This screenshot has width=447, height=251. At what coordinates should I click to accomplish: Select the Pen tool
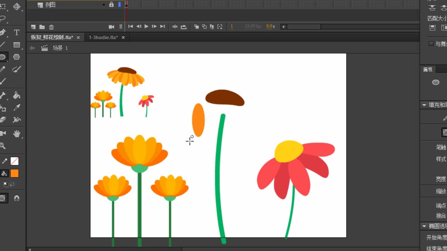point(3,33)
